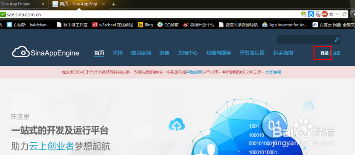Screen dimensions: 355x155
Task: Click the 登录 login link
Action: tap(324, 53)
